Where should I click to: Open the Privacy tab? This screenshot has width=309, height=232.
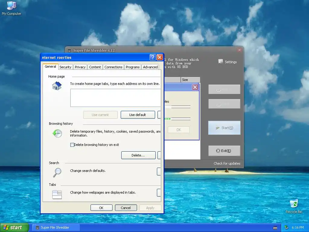pos(80,67)
